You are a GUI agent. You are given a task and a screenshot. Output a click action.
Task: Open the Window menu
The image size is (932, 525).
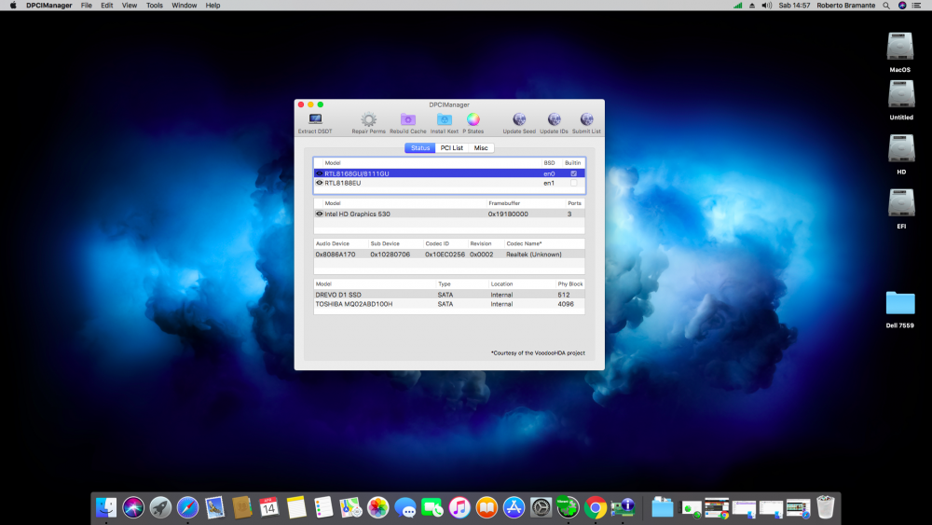click(x=185, y=6)
